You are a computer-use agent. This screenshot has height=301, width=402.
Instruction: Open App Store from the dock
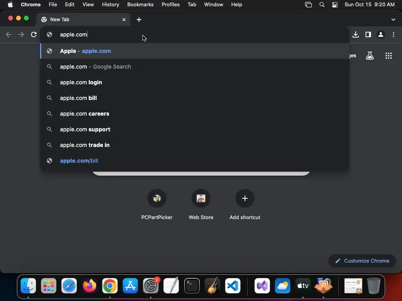130,286
